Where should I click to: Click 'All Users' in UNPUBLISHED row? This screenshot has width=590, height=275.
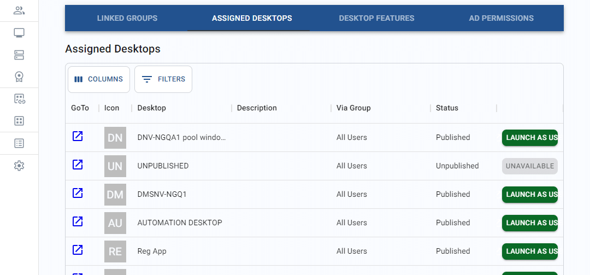(352, 166)
